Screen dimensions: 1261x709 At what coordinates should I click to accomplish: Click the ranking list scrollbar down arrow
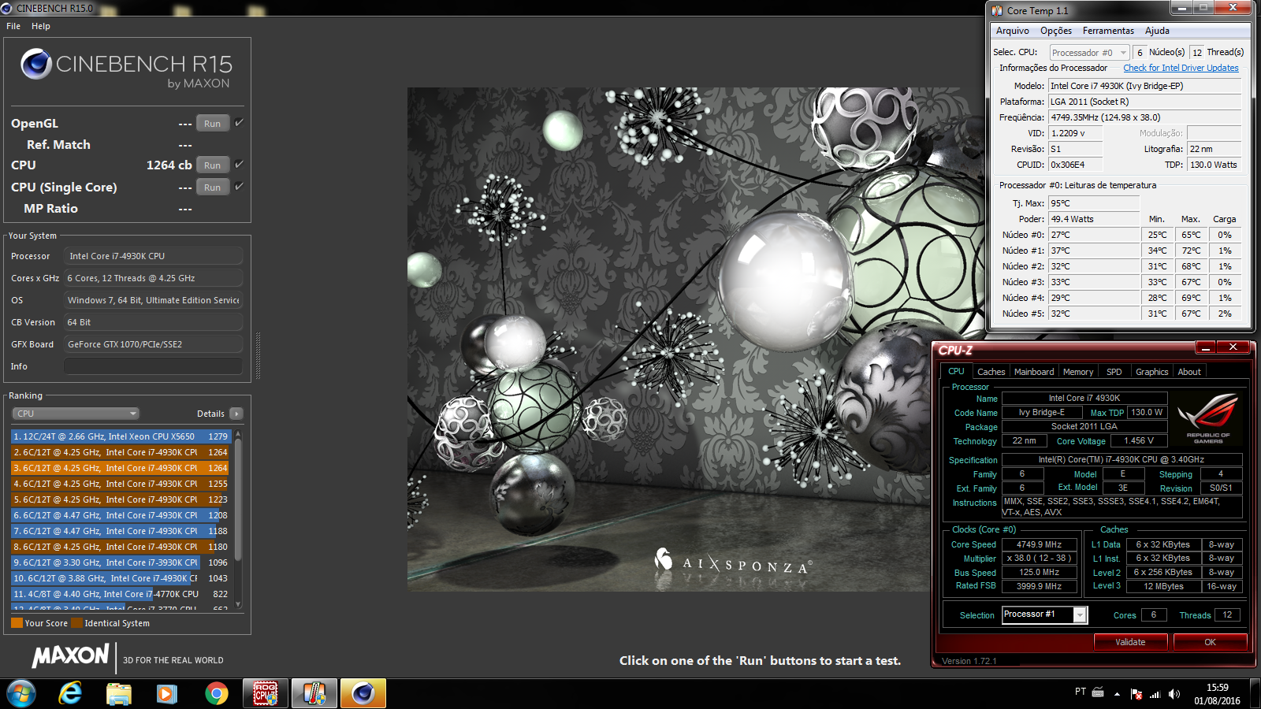coord(238,604)
